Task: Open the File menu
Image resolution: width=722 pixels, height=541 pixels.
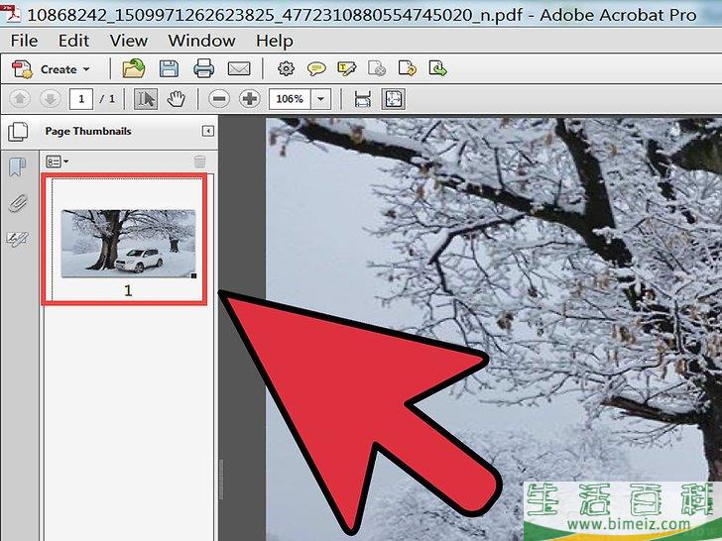Action: (24, 41)
